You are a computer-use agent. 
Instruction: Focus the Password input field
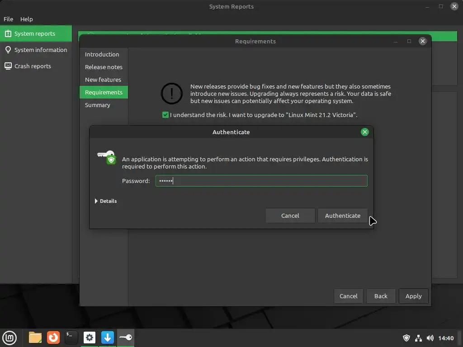click(261, 181)
